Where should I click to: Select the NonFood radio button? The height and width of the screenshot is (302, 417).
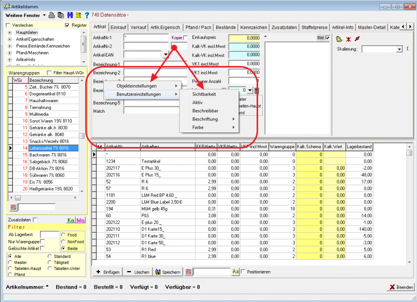[63, 242]
